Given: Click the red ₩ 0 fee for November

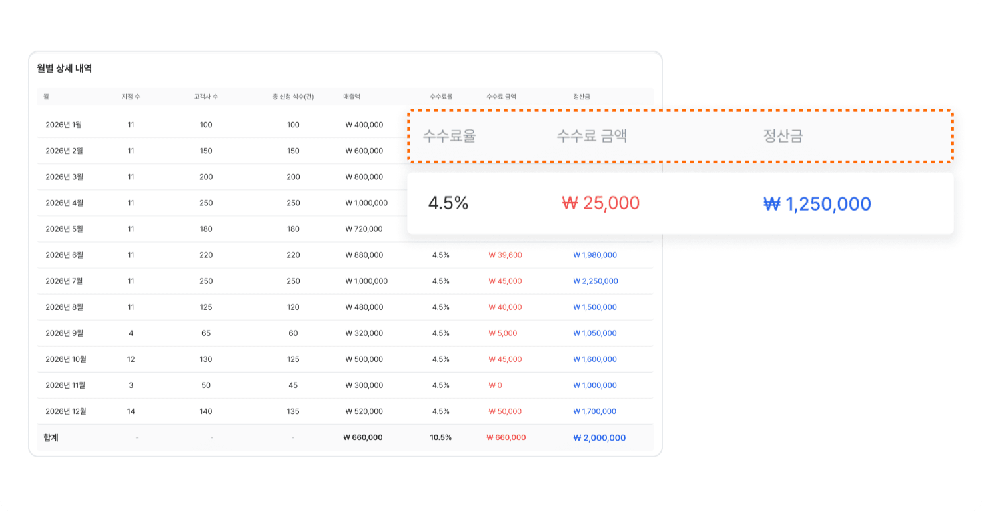Looking at the screenshot, I should coord(495,385).
